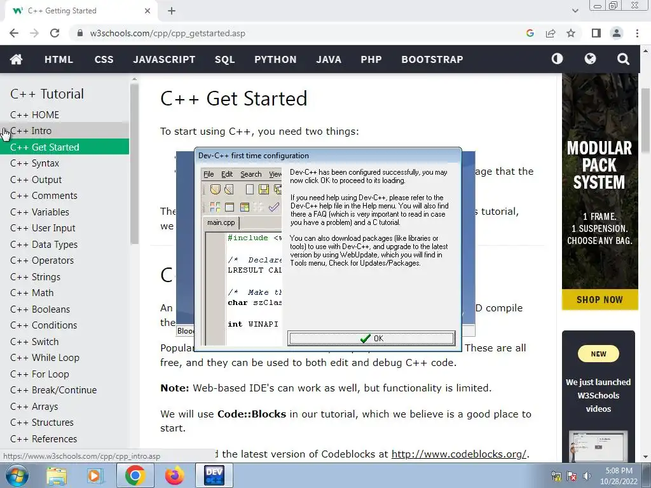
Task: Open C++ Math sidebar link
Action: click(64, 292)
